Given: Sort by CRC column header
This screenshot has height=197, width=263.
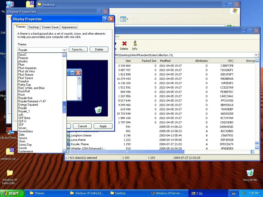Looking at the screenshot, I should tap(222, 61).
